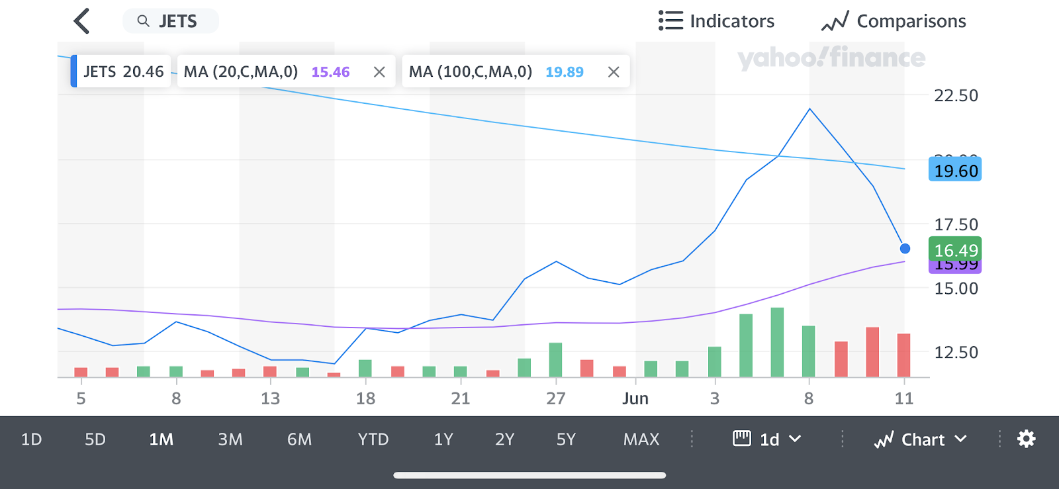This screenshot has width=1059, height=489.
Task: Select the MA (20,C,MA,0) indicator label
Action: [x=241, y=71]
